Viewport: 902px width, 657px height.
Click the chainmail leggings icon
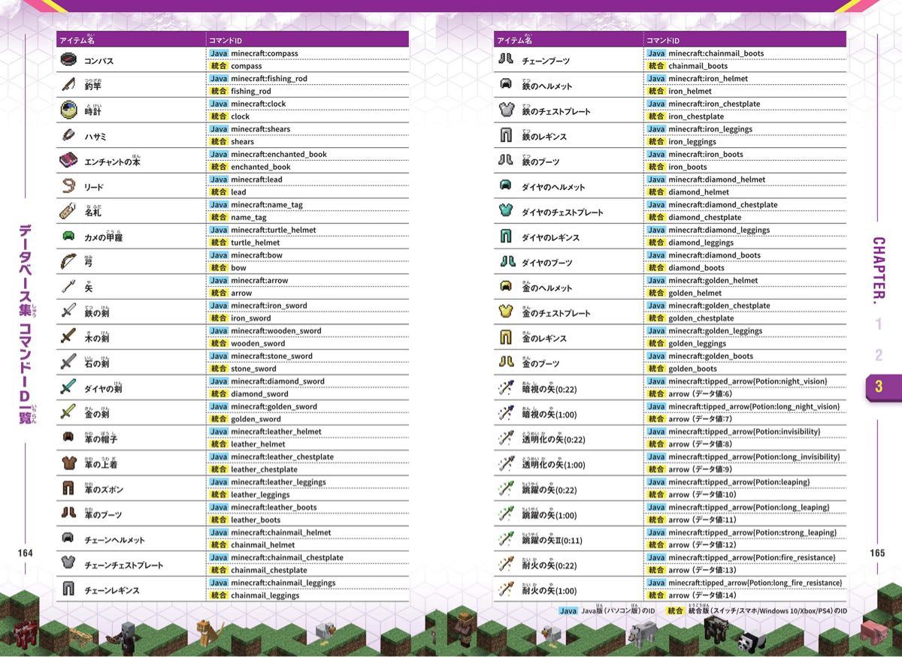tap(68, 589)
